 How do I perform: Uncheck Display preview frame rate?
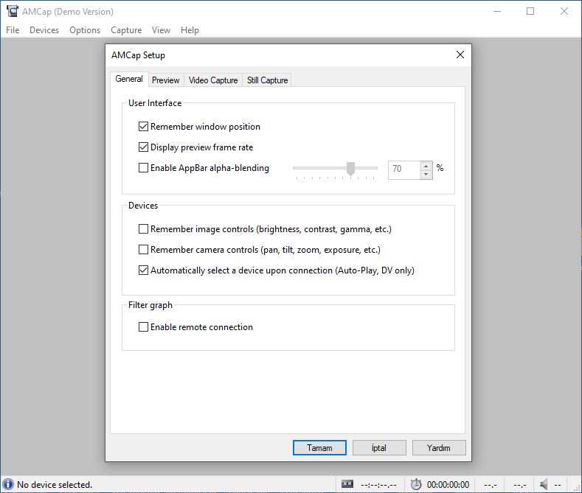point(143,147)
